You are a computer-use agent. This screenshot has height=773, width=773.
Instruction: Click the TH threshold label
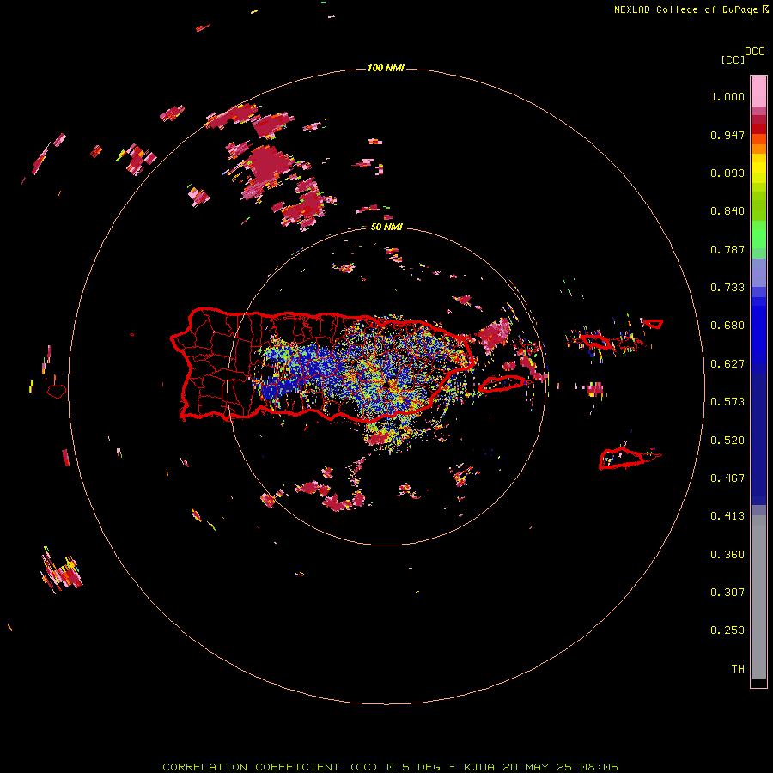(x=738, y=669)
